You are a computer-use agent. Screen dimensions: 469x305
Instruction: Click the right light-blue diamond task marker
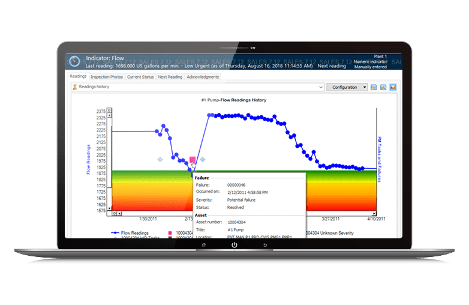(203, 160)
